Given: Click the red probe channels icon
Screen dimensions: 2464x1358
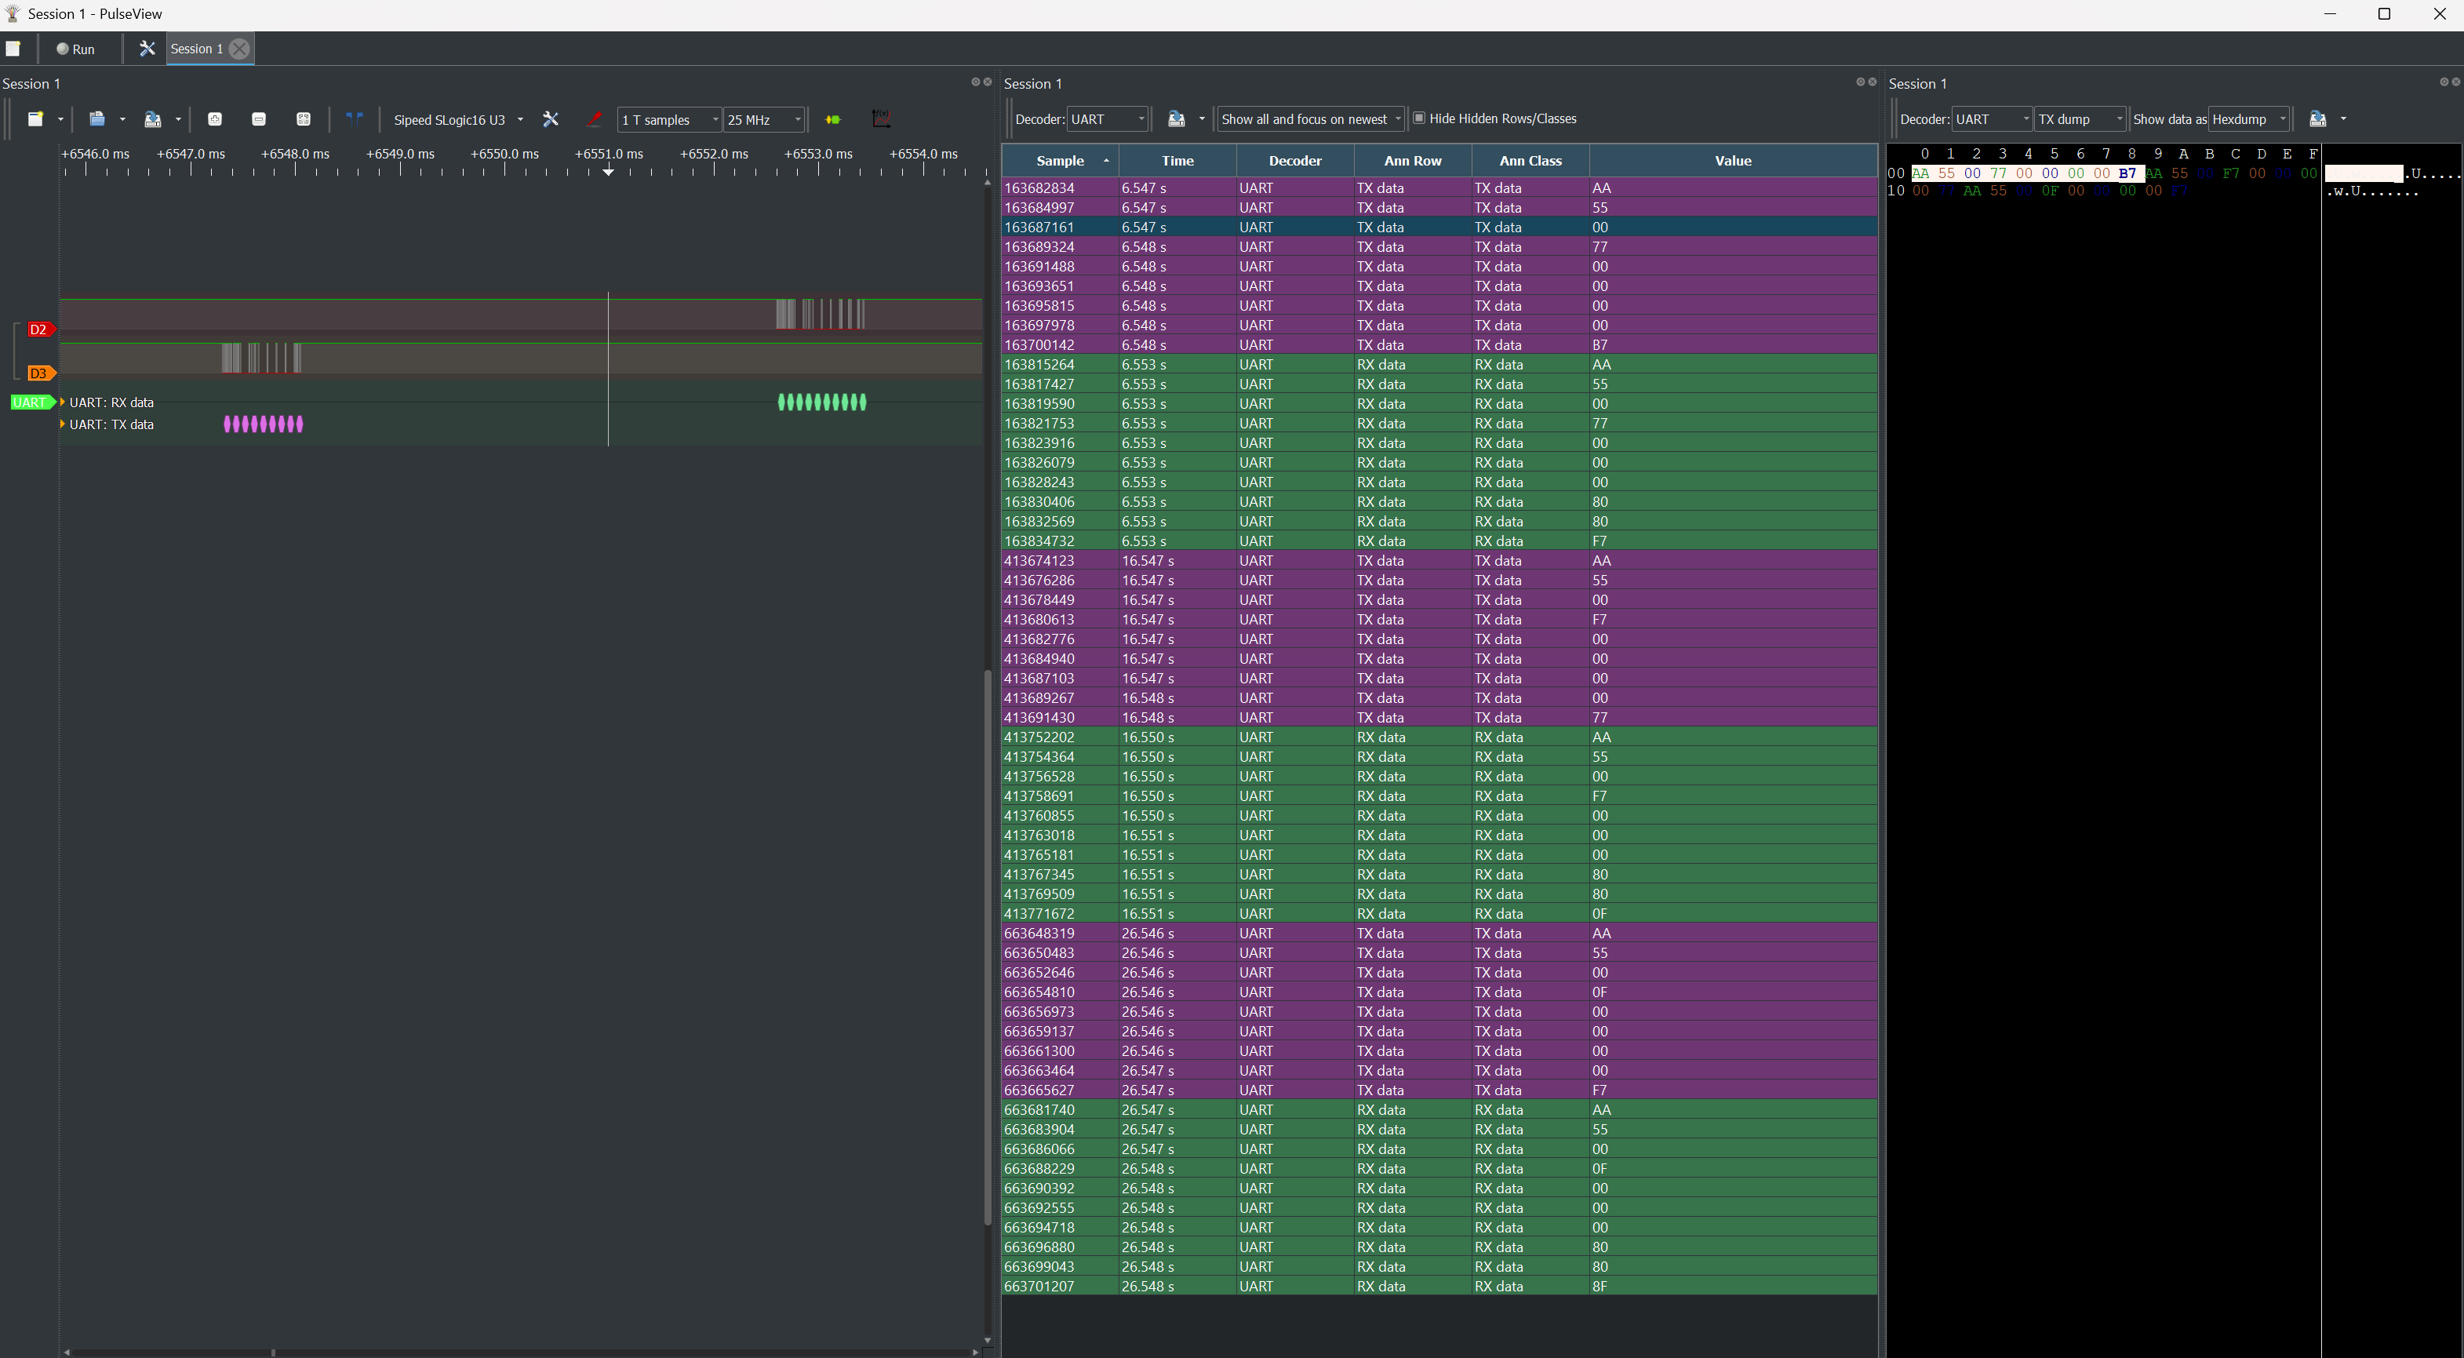Looking at the screenshot, I should [594, 119].
